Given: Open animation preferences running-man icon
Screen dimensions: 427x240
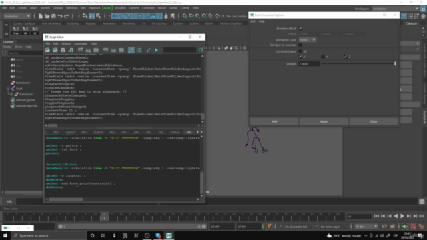Looking at the screenshot, I should (422, 227).
